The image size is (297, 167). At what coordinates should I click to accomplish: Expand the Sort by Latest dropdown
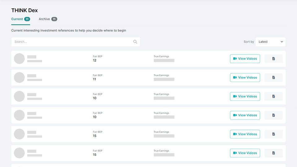coord(270,42)
